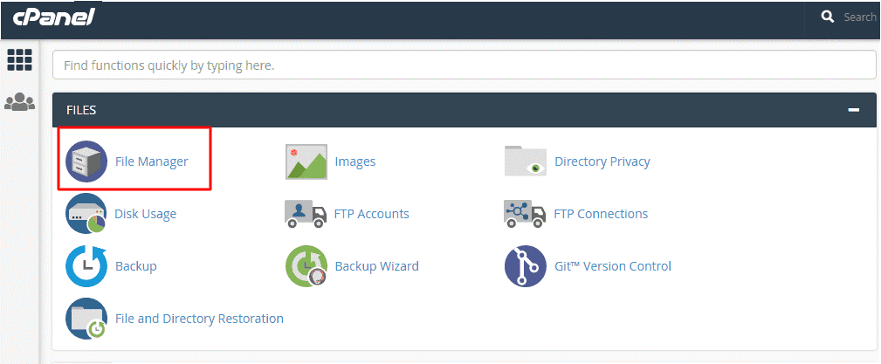This screenshot has height=364, width=881.
Task: Click the Disk Usage icon
Action: tap(86, 214)
